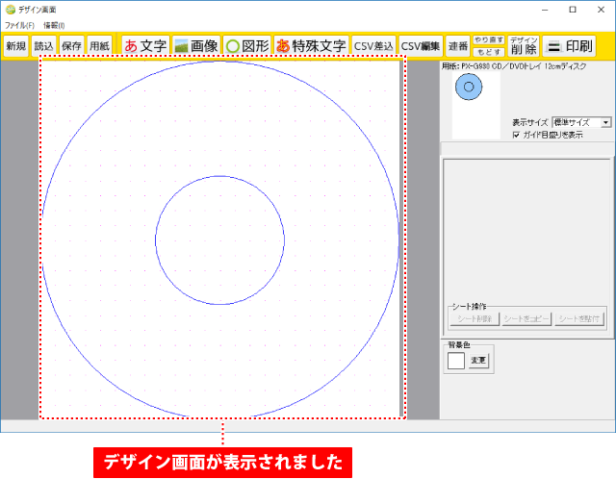Open the 表示サイズ dropdown
This screenshot has width=616, height=479.
point(581,122)
